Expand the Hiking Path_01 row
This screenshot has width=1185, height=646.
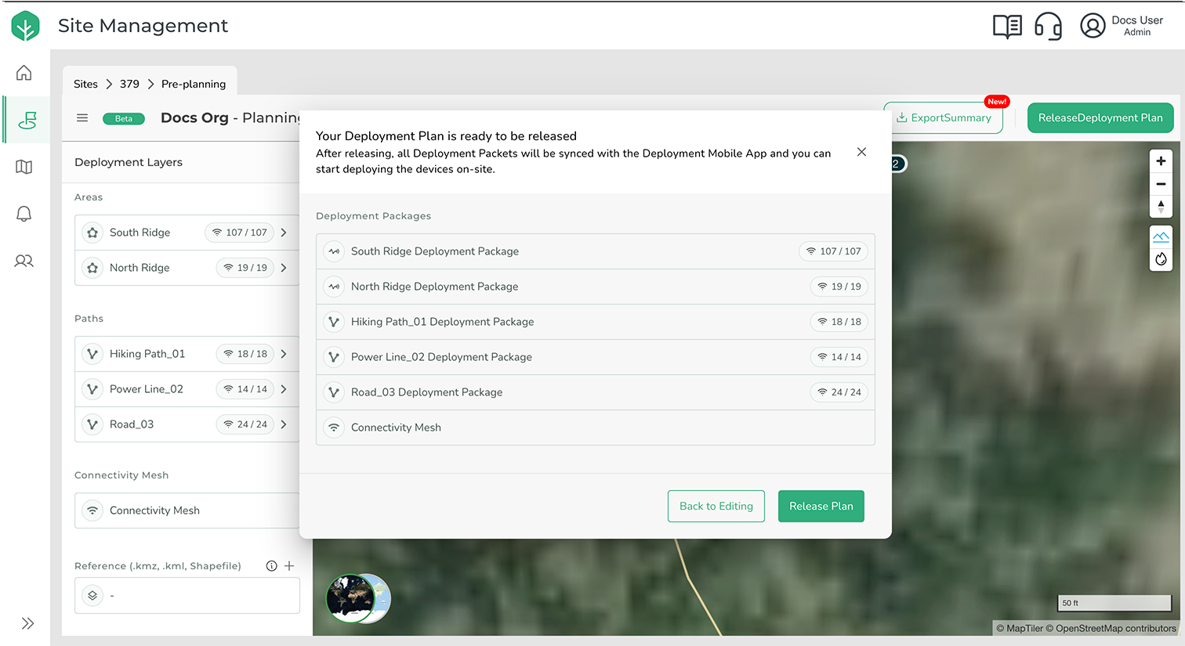[x=284, y=354]
